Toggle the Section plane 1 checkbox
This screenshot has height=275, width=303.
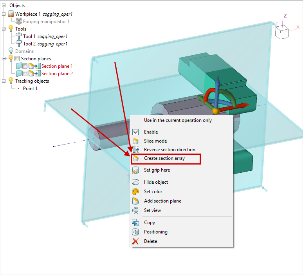click(25, 66)
